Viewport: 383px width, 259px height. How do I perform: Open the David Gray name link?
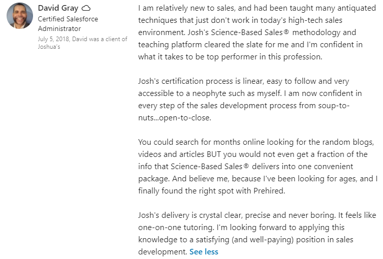(x=58, y=8)
